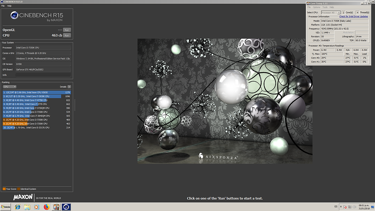Open Action Center flag tray icon
The width and height of the screenshot is (375, 211).
click(x=345, y=207)
